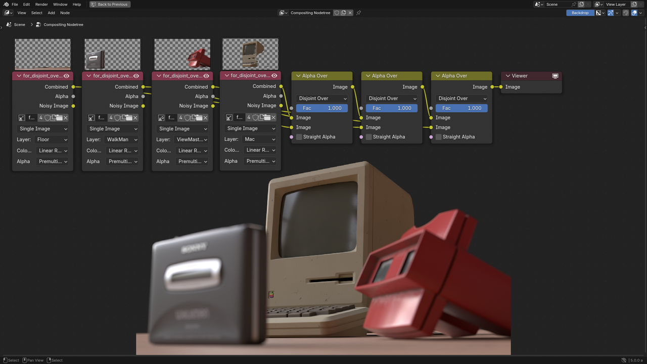Click the node tree browse icon beside Compositing Nodetree field

283,13
